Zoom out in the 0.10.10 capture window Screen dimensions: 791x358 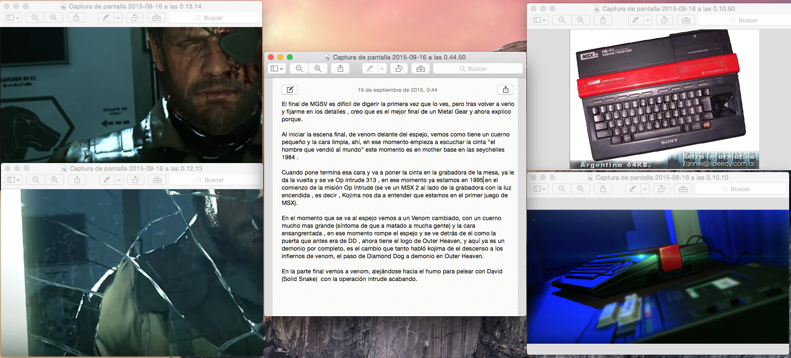pyautogui.click(x=562, y=189)
